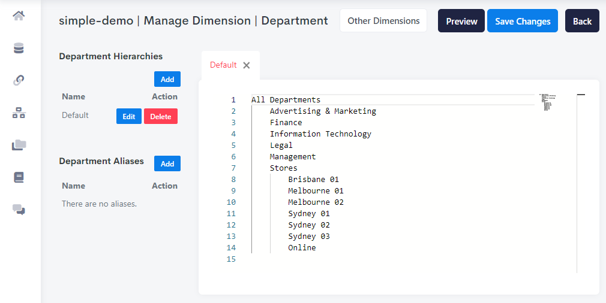Screen dimensions: 606x303
Task: Add a new Department alias
Action: tap(167, 163)
